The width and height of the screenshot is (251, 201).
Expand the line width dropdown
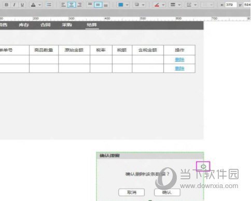(x=179, y=5)
